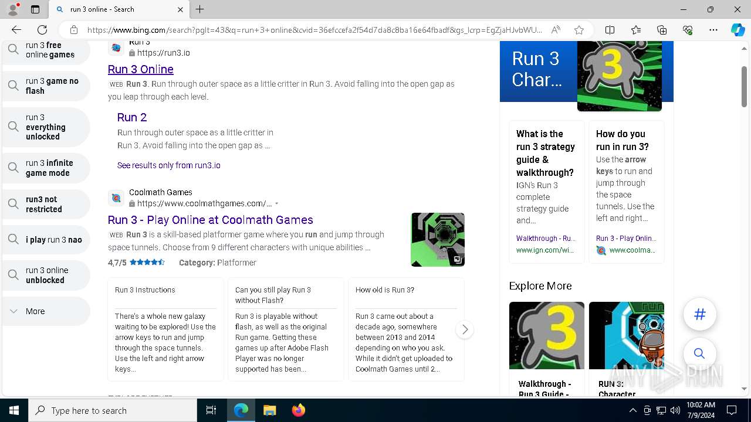This screenshot has width=751, height=422.
Task: Open File Explorer from taskbar
Action: pos(269,410)
